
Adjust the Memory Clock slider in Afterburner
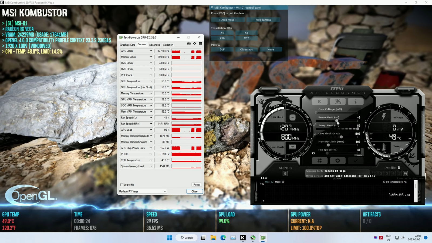point(337,145)
